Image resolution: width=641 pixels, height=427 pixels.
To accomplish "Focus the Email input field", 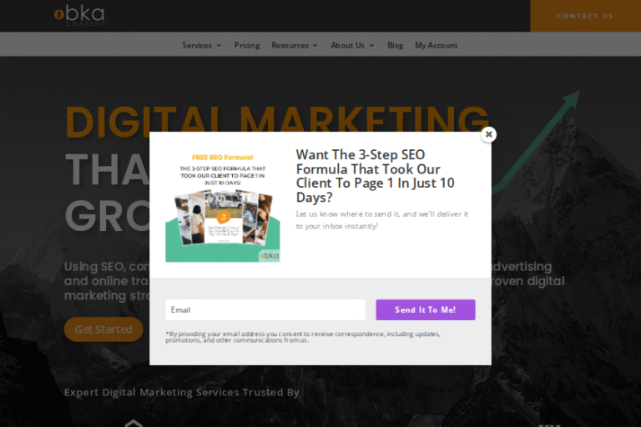I will pyautogui.click(x=265, y=309).
